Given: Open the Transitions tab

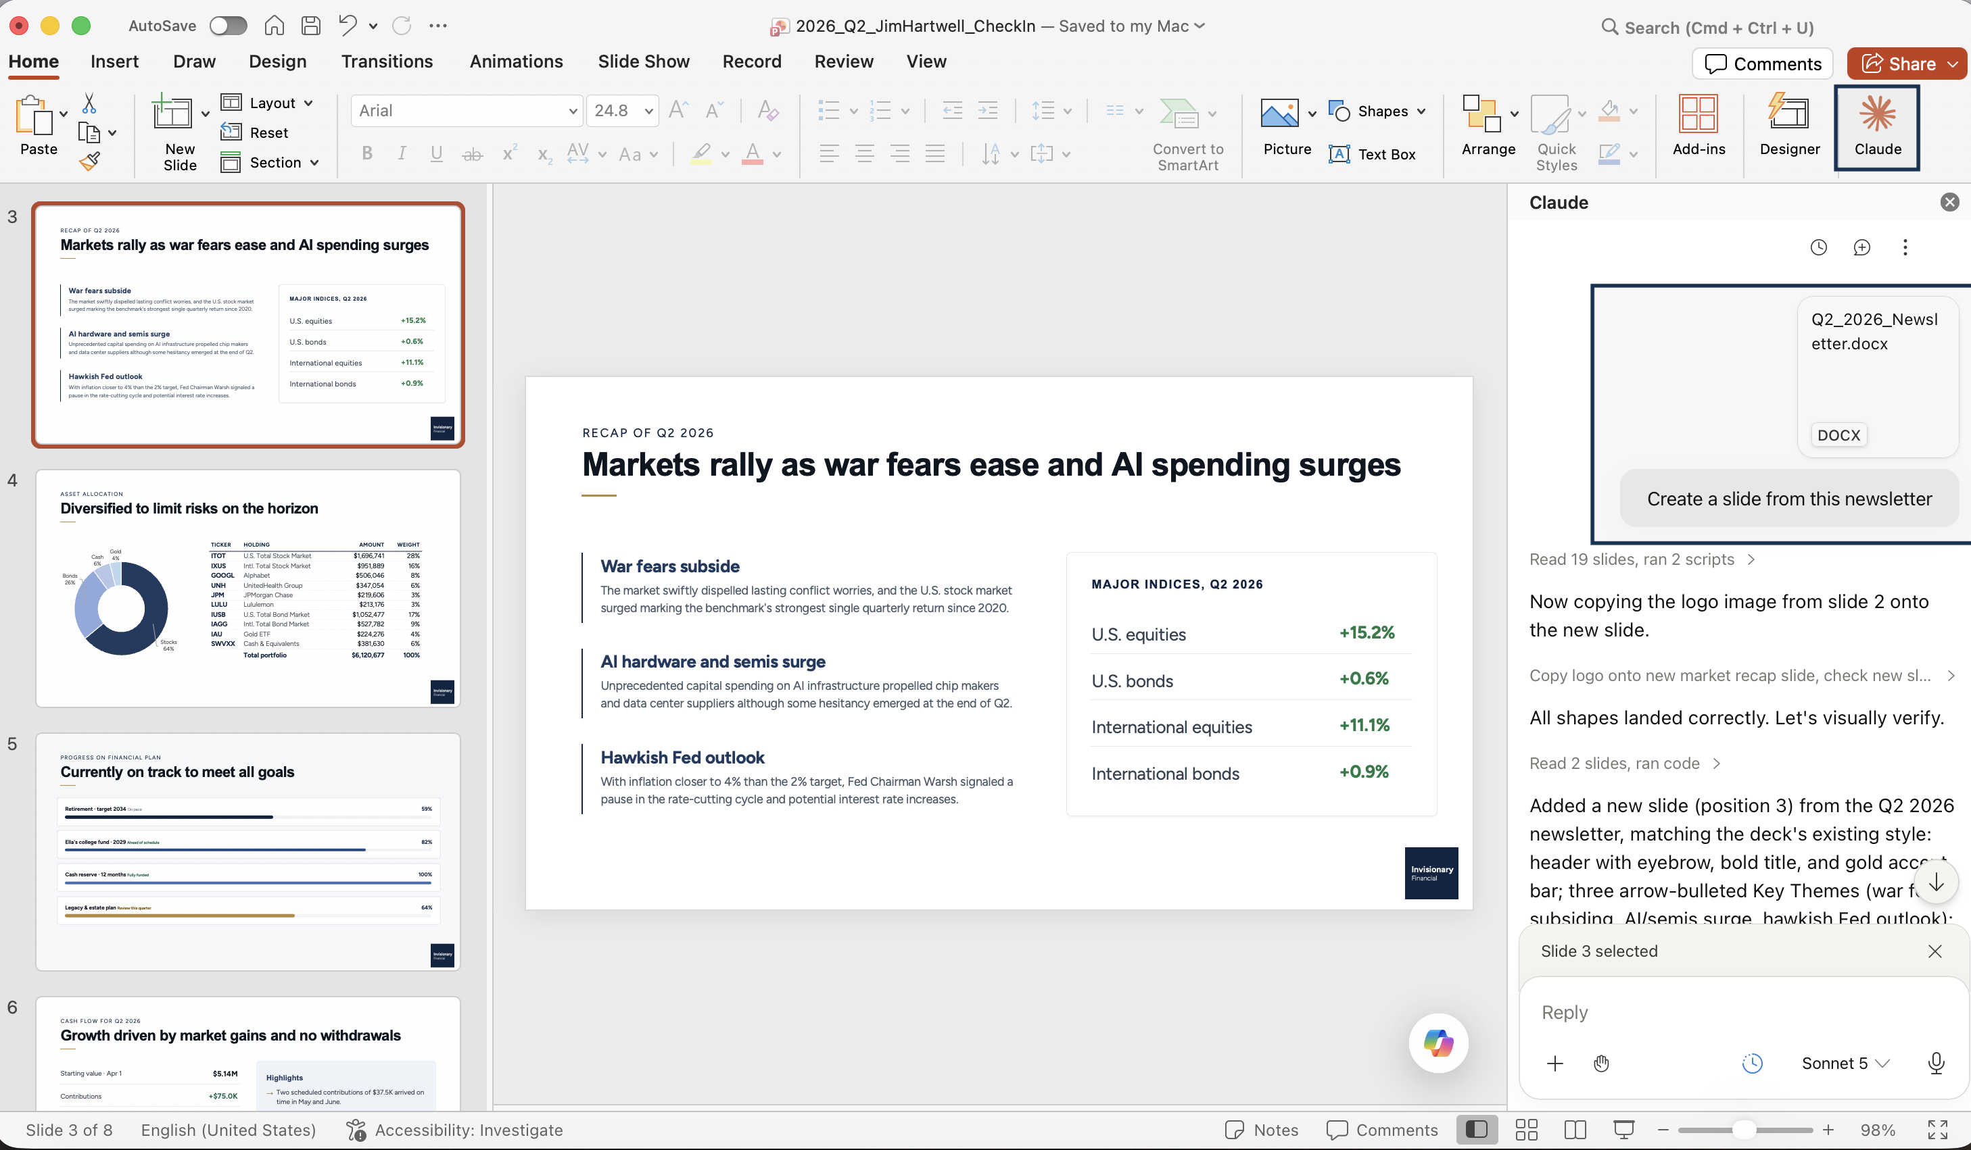Looking at the screenshot, I should click(386, 61).
